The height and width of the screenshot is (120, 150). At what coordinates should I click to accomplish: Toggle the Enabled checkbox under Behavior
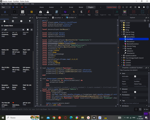(x=135, y=92)
